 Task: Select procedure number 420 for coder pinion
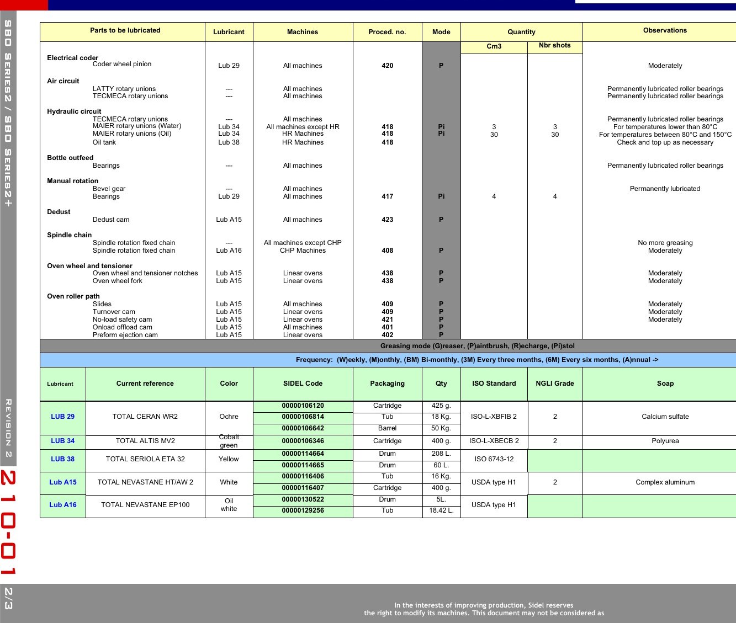388,66
